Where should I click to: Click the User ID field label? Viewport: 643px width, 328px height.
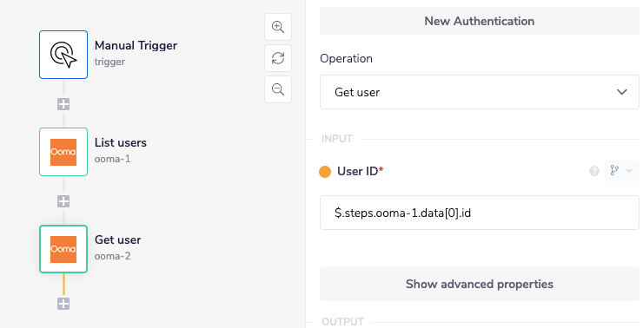point(360,171)
